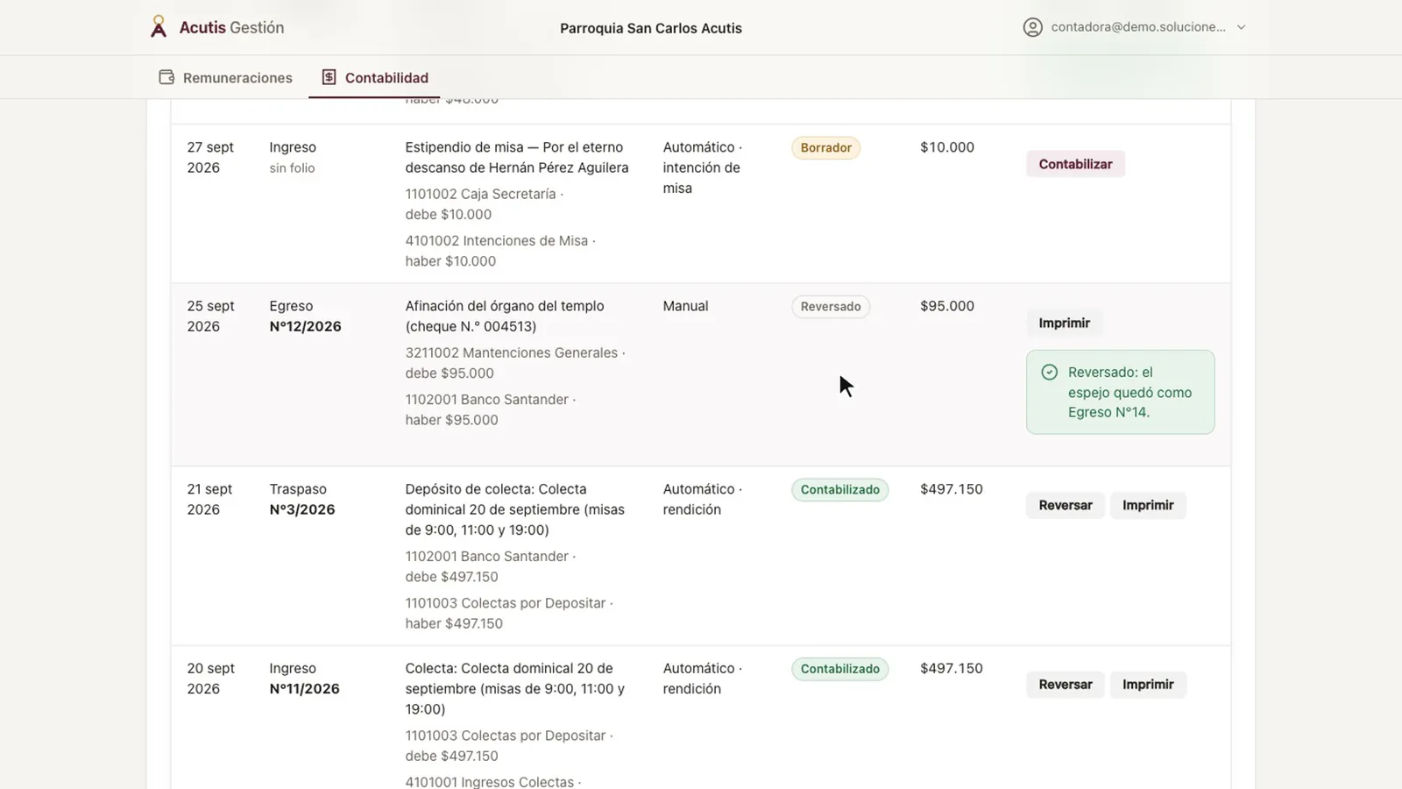Click the Parroquia San Carlos Acutis title
1402x789 pixels.
651,28
